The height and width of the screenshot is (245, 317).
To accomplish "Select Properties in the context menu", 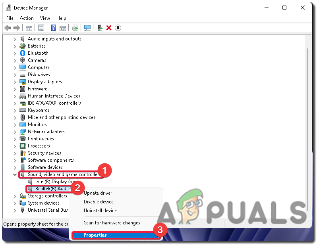I will click(x=116, y=235).
